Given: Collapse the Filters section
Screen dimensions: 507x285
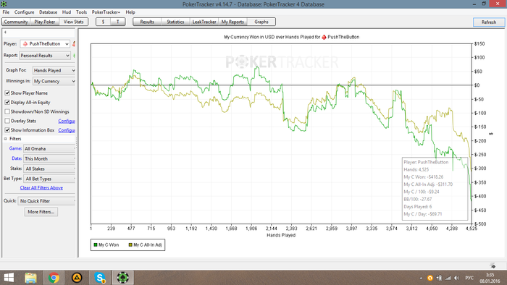Looking at the screenshot, I should pos(6,139).
